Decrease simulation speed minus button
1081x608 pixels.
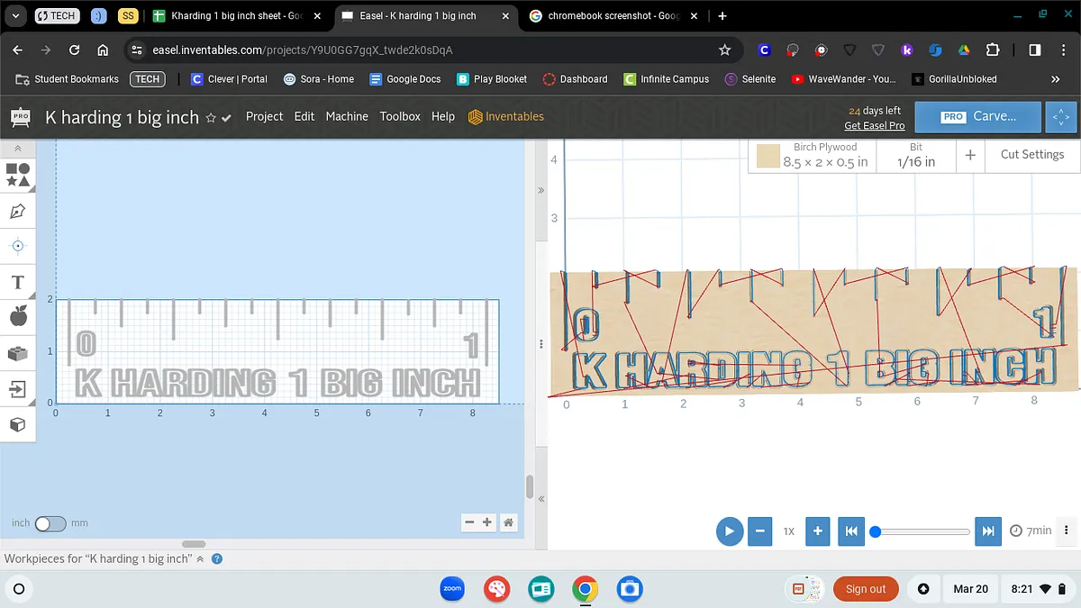point(760,531)
